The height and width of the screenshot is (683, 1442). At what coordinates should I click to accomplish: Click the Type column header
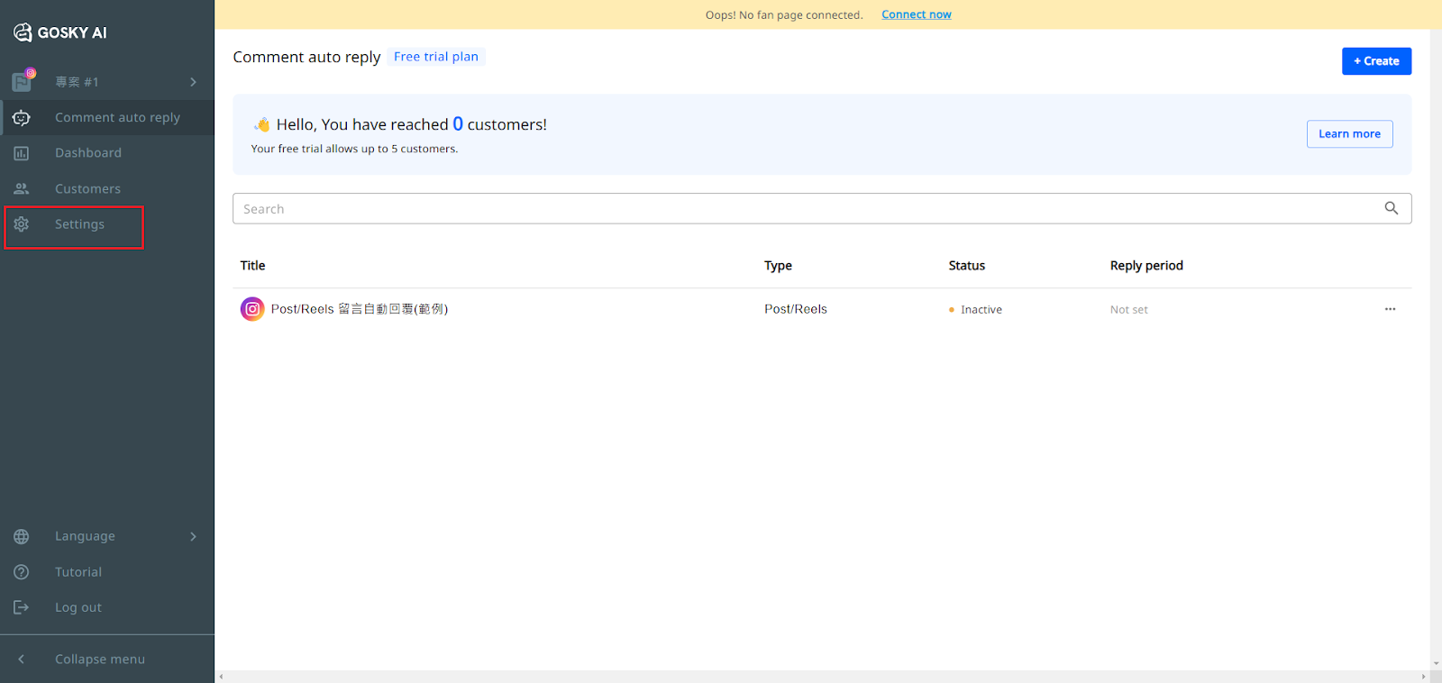(x=778, y=266)
